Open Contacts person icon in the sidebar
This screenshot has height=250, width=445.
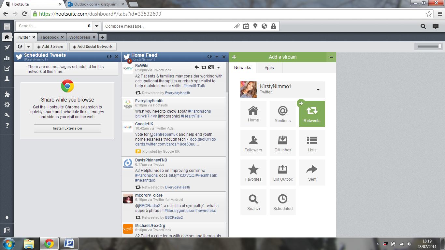pos(7,79)
